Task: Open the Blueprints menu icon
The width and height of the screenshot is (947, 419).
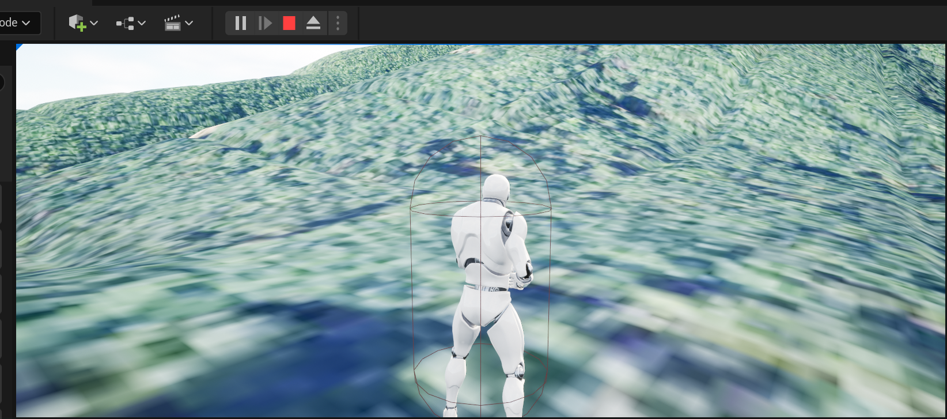Action: click(125, 23)
